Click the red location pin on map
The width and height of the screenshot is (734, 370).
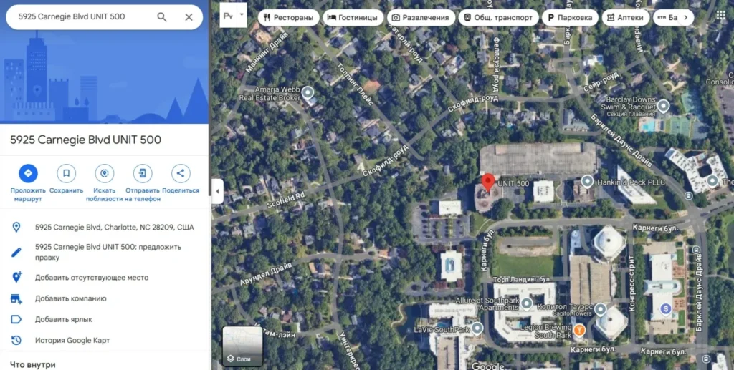(x=488, y=182)
